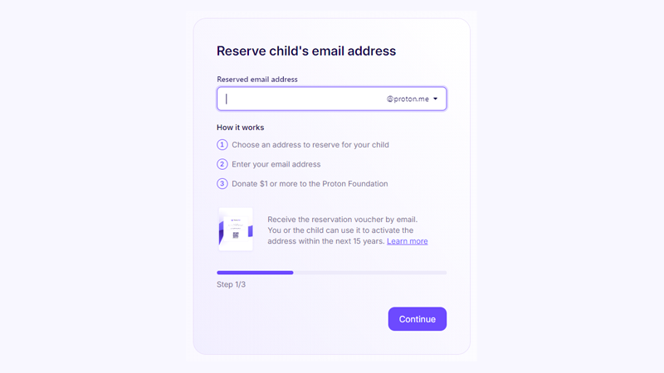
Task: Click the "Enter your email address" step text
Action: 276,164
